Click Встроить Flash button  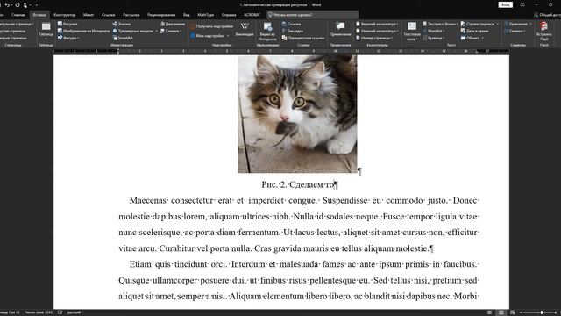544,32
